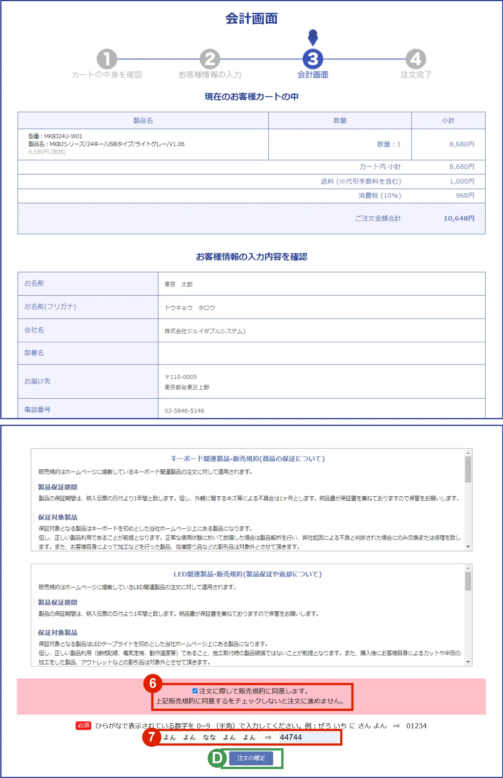Click step 3 checkout screen circle icon
Viewport: 503px width, 778px height.
(x=313, y=59)
